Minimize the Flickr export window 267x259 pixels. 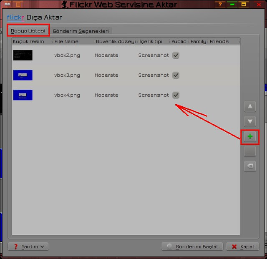(232, 4)
